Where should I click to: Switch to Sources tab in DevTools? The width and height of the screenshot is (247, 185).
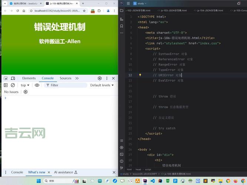(66, 78)
